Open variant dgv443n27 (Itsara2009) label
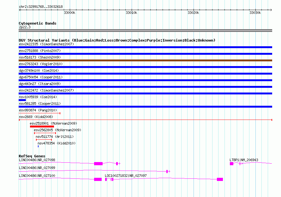This screenshot has height=197, width=281. (x=40, y=84)
